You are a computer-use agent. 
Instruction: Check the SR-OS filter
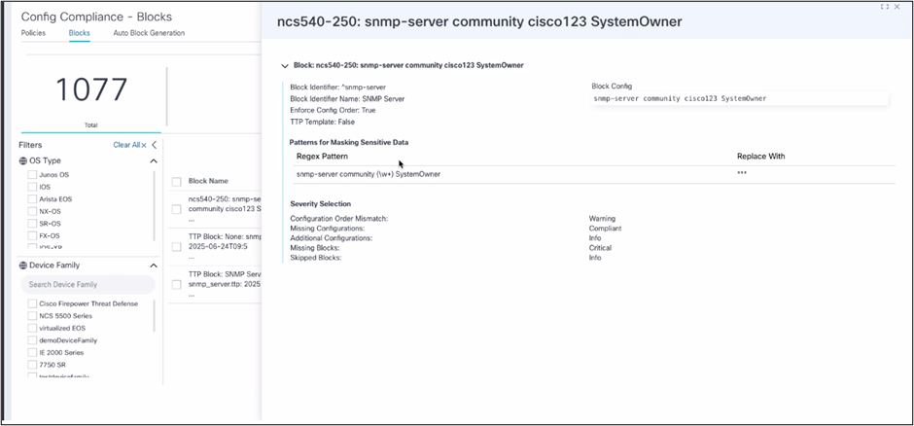point(32,224)
